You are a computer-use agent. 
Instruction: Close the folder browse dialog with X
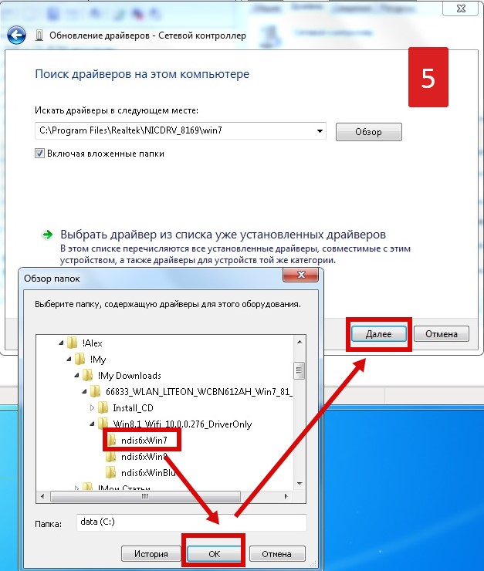pos(301,275)
